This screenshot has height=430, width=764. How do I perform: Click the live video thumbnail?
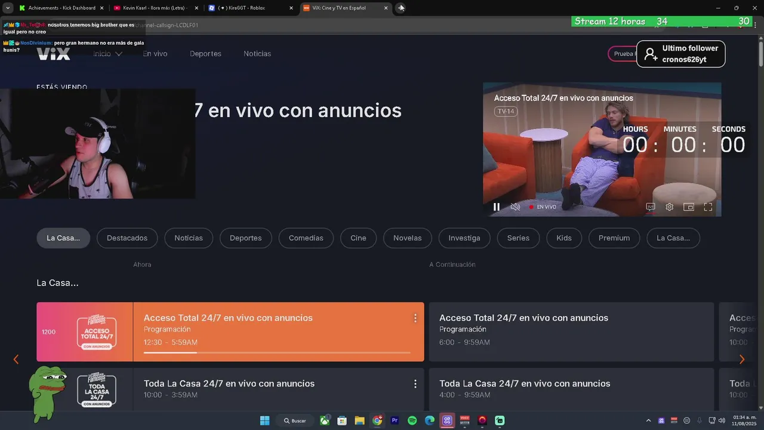[x=602, y=149]
